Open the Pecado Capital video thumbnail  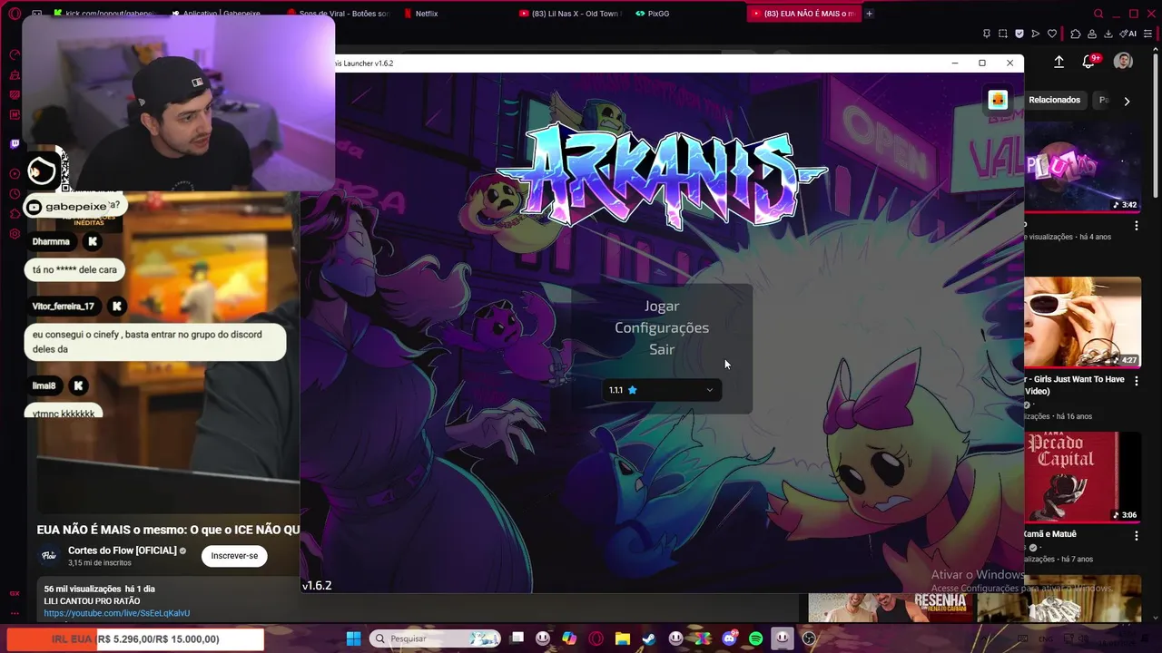[1082, 477]
